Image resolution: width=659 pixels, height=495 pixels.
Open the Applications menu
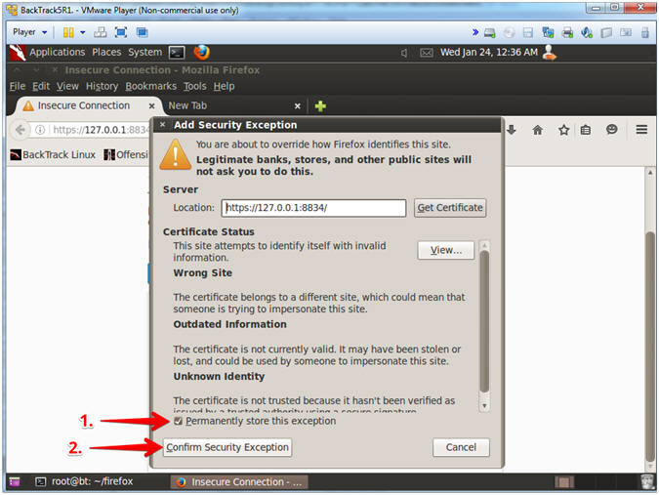tap(58, 53)
